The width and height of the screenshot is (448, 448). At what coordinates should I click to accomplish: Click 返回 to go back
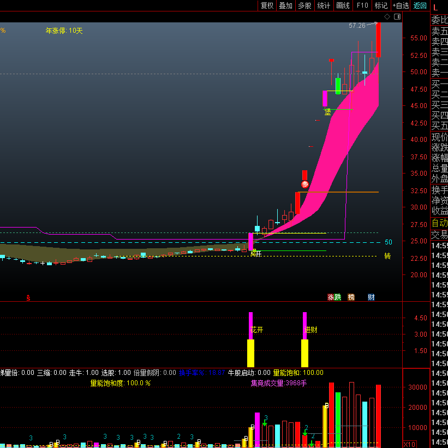point(420,5)
